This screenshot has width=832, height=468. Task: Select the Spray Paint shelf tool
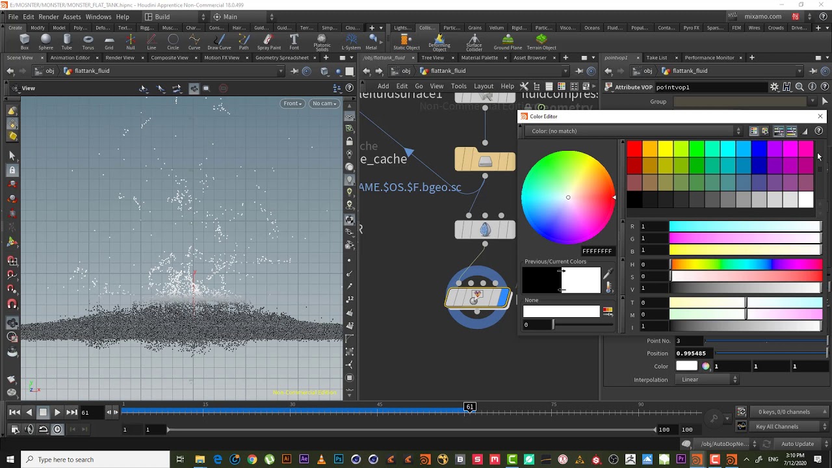[x=268, y=42]
